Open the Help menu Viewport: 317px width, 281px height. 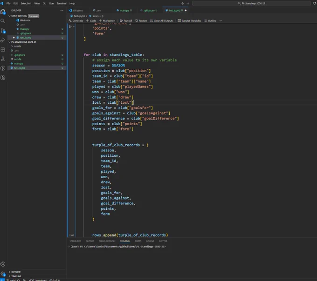(72, 3)
